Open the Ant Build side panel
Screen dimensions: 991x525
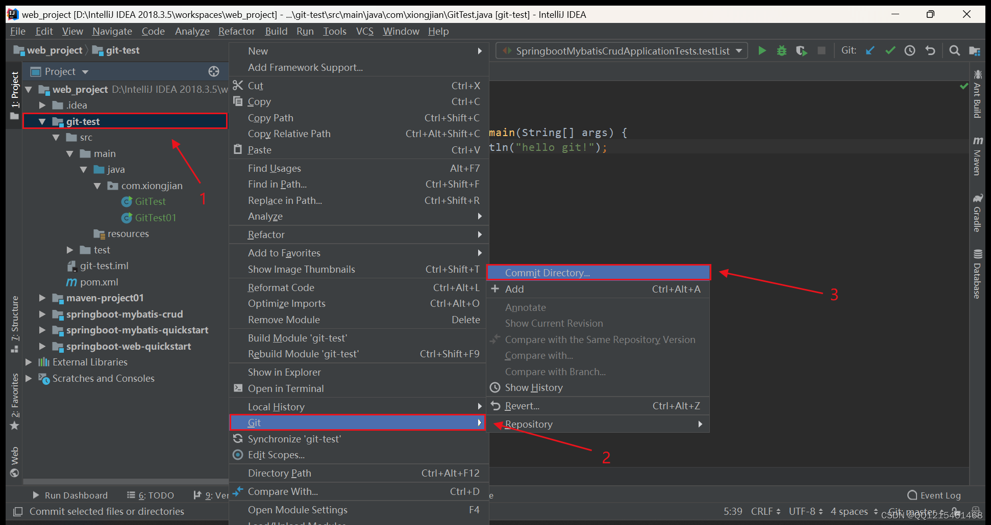tap(977, 94)
